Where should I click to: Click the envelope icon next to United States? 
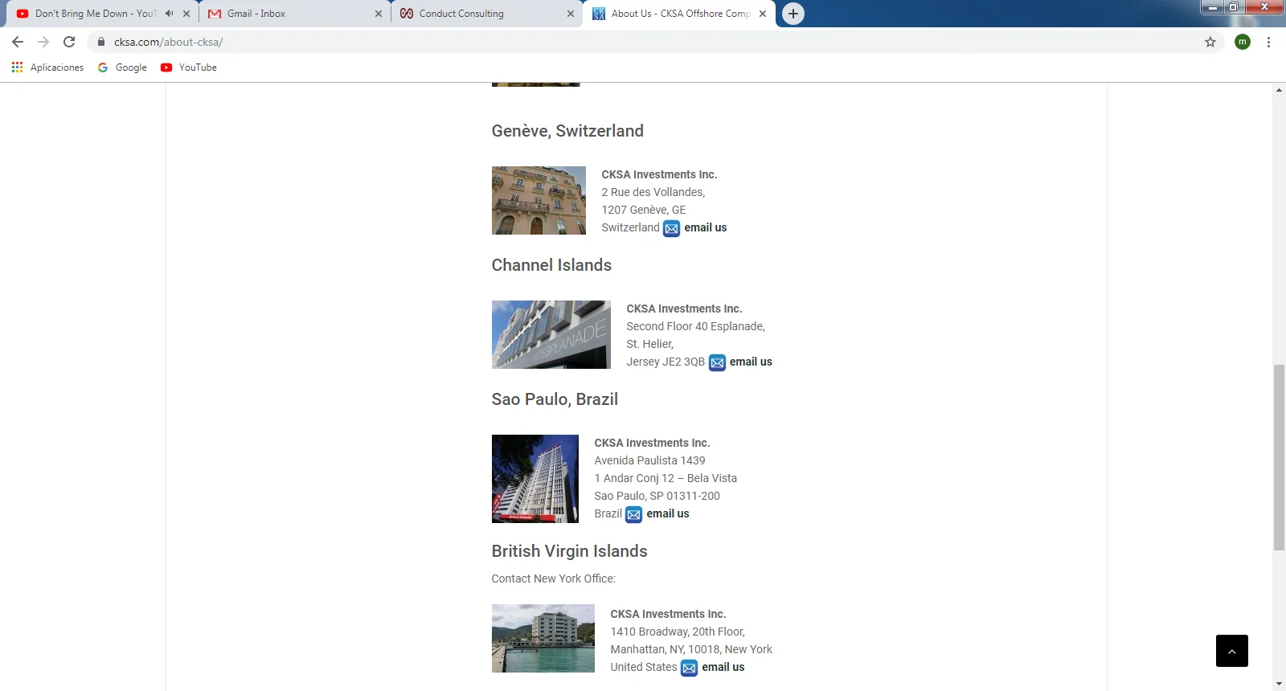(689, 668)
